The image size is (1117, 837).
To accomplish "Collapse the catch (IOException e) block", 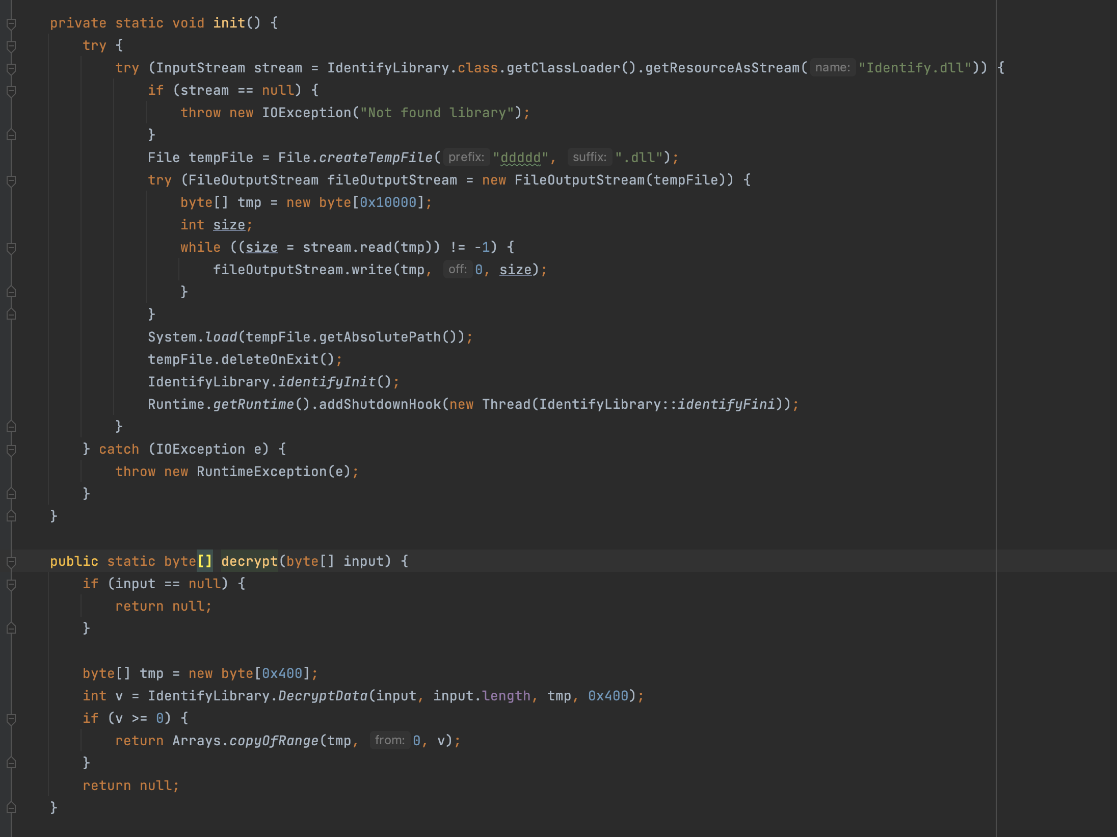I will pyautogui.click(x=11, y=450).
